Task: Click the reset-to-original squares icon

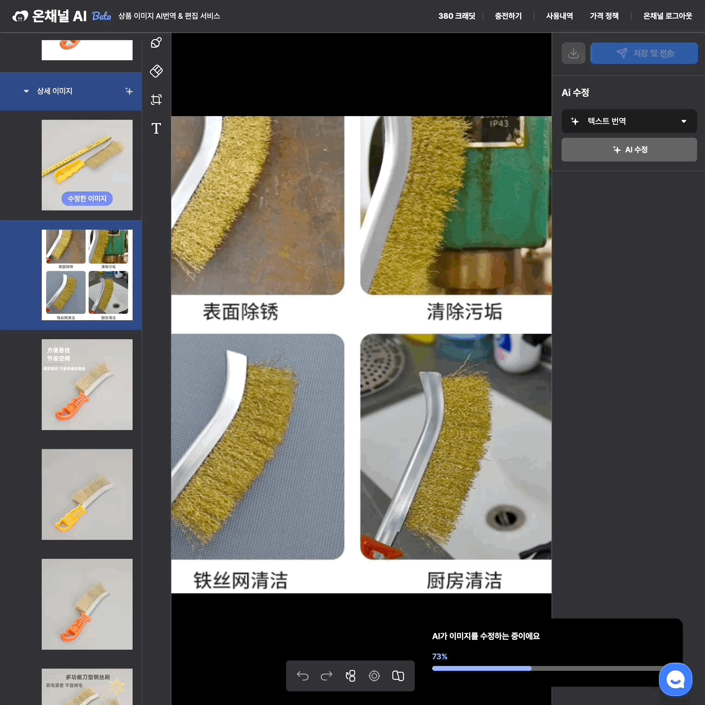Action: [x=350, y=676]
